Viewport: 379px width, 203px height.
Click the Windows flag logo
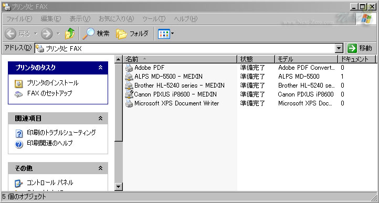(x=366, y=18)
